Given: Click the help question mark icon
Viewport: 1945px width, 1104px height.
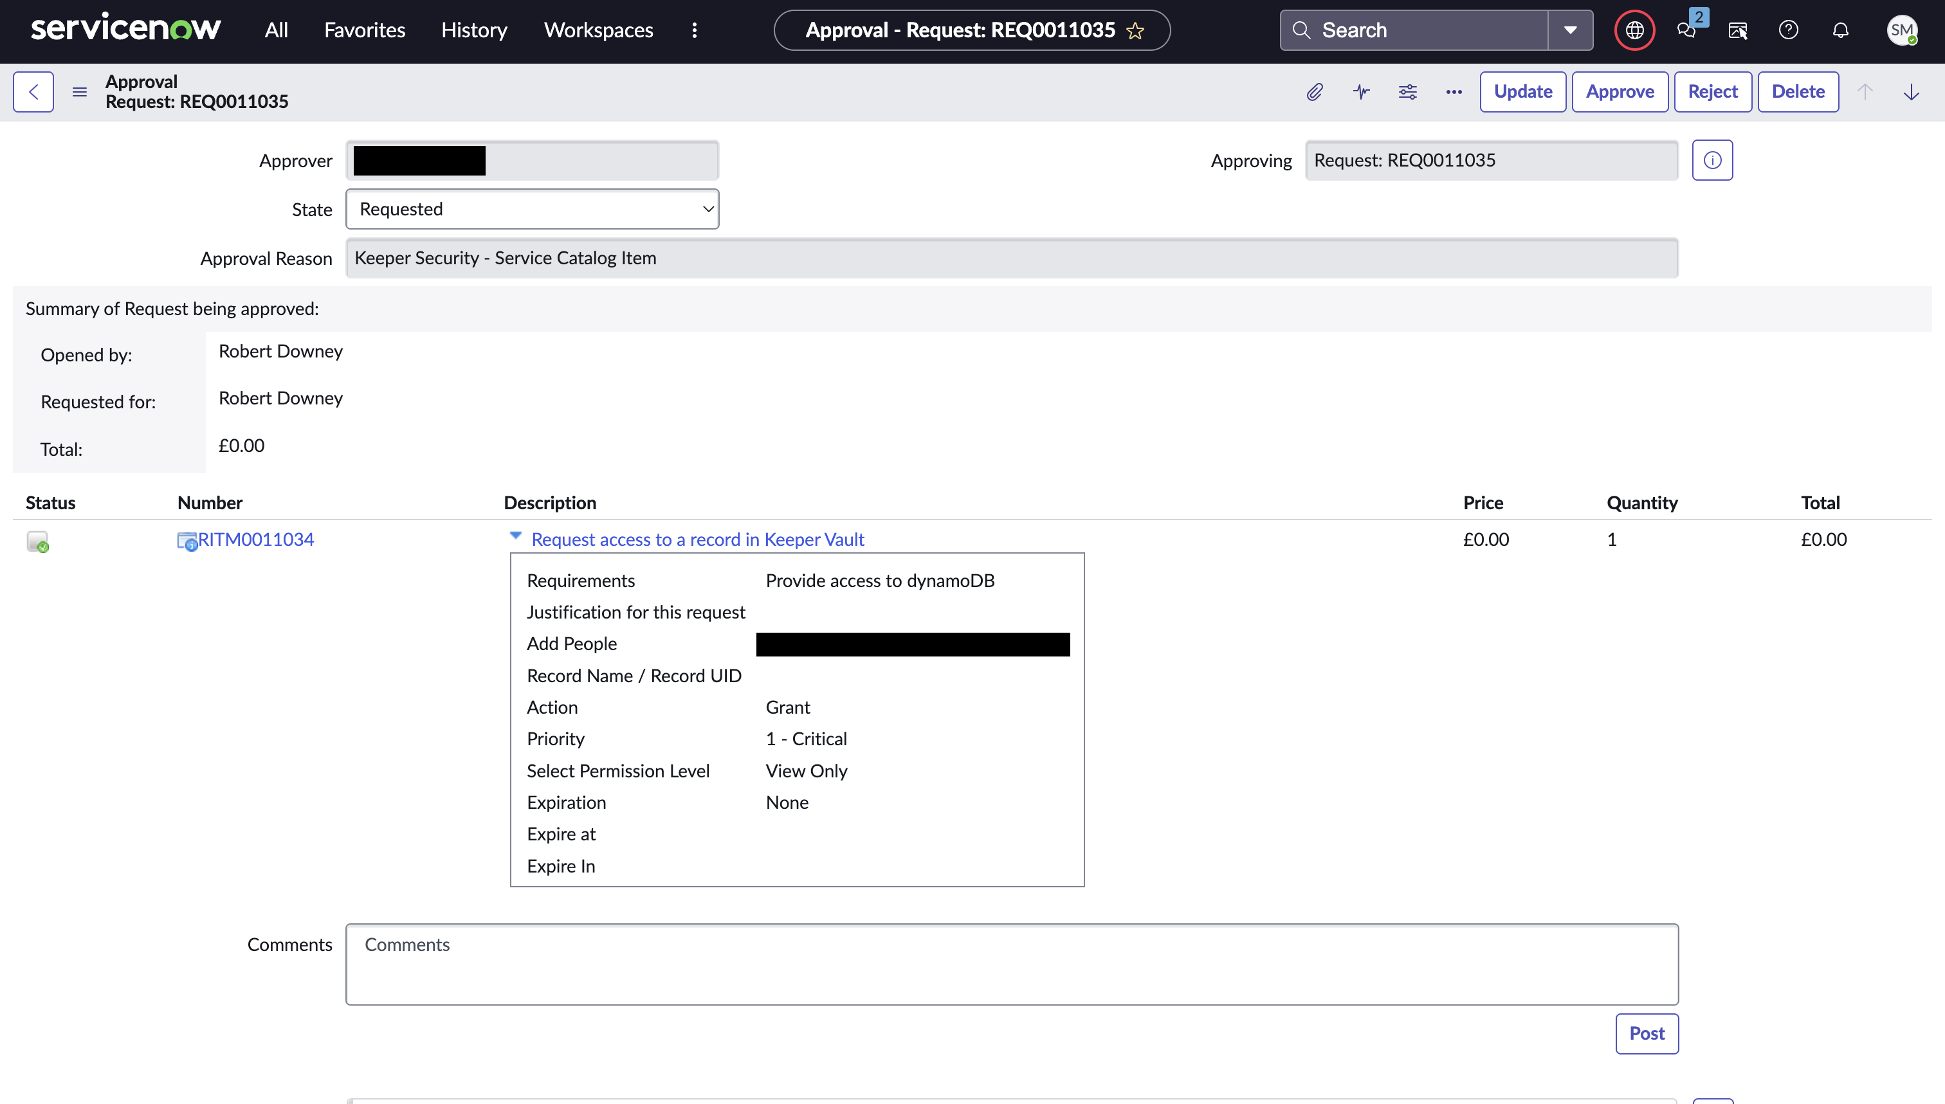Looking at the screenshot, I should coord(1788,30).
